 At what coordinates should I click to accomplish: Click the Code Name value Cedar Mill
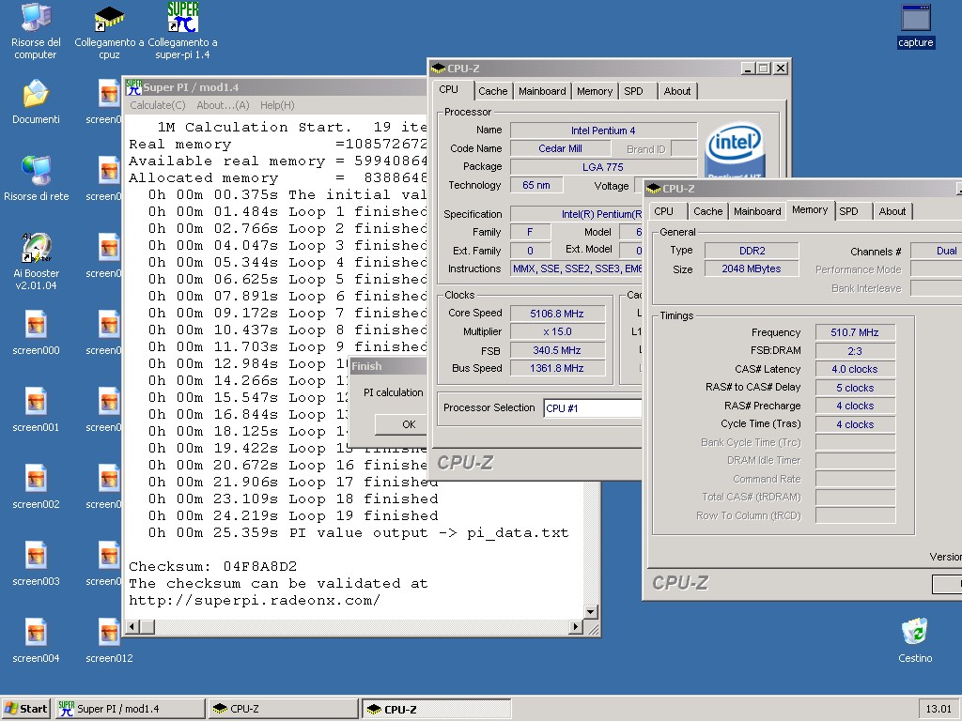coord(560,148)
